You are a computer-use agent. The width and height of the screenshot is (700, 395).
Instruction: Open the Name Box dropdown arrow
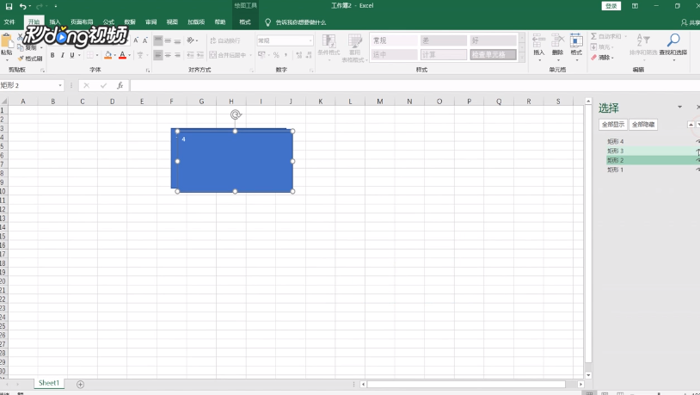(60, 85)
